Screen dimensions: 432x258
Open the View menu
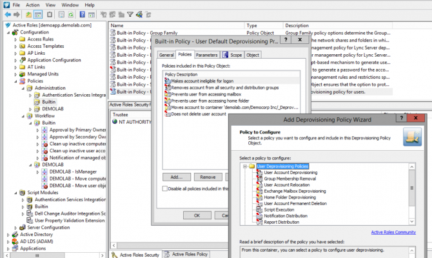pos(50,5)
